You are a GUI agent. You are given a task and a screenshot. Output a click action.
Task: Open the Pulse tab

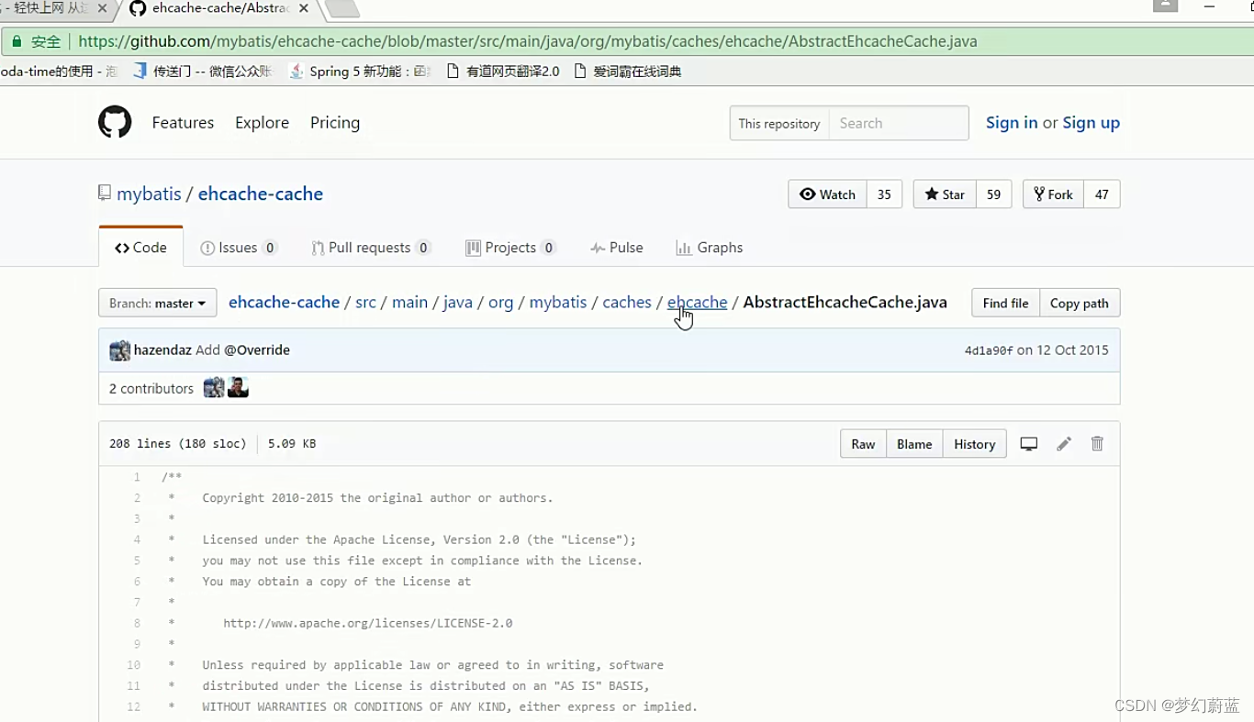tap(617, 248)
